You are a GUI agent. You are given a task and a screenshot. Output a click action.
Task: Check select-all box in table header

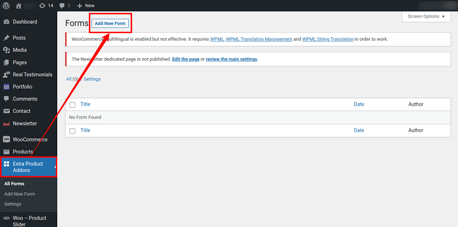(72, 105)
